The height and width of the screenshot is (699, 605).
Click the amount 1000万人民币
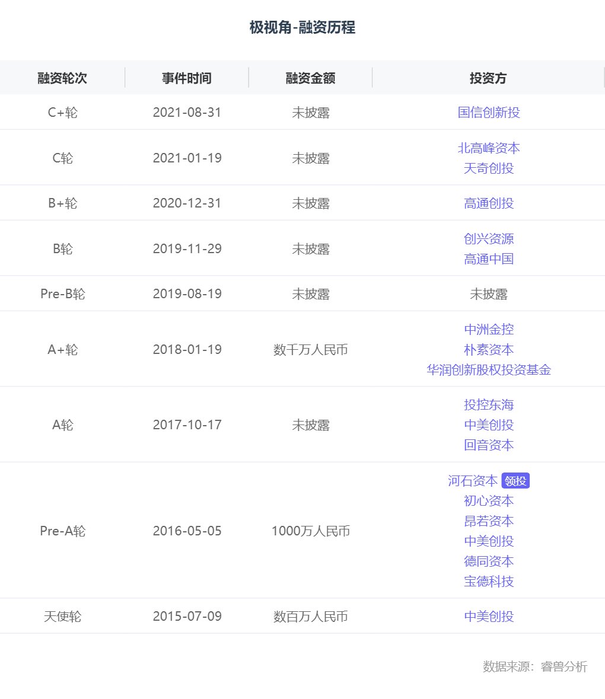coord(310,531)
